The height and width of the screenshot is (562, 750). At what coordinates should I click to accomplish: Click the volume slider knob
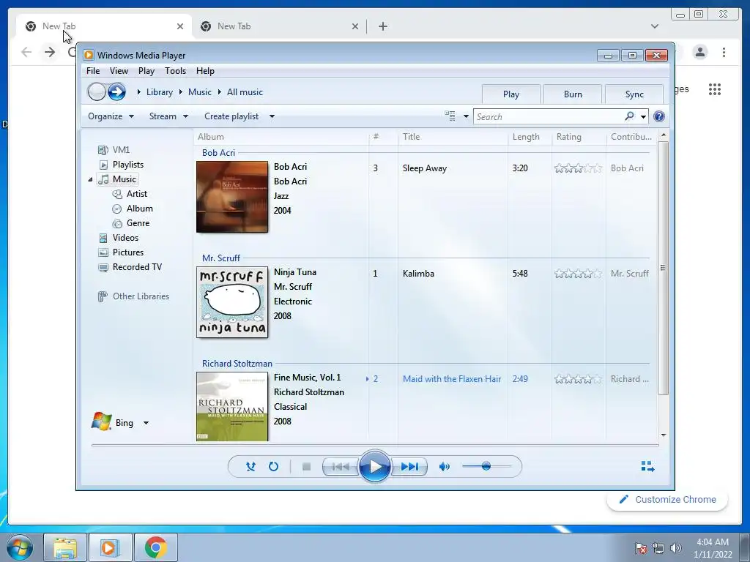[486, 466]
